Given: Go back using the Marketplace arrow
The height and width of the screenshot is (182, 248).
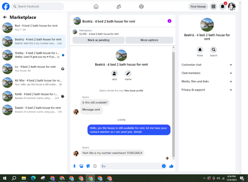Looking at the screenshot, I should pyautogui.click(x=5, y=17).
